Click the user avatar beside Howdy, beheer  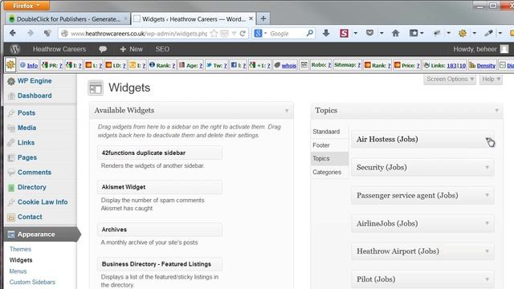click(504, 49)
